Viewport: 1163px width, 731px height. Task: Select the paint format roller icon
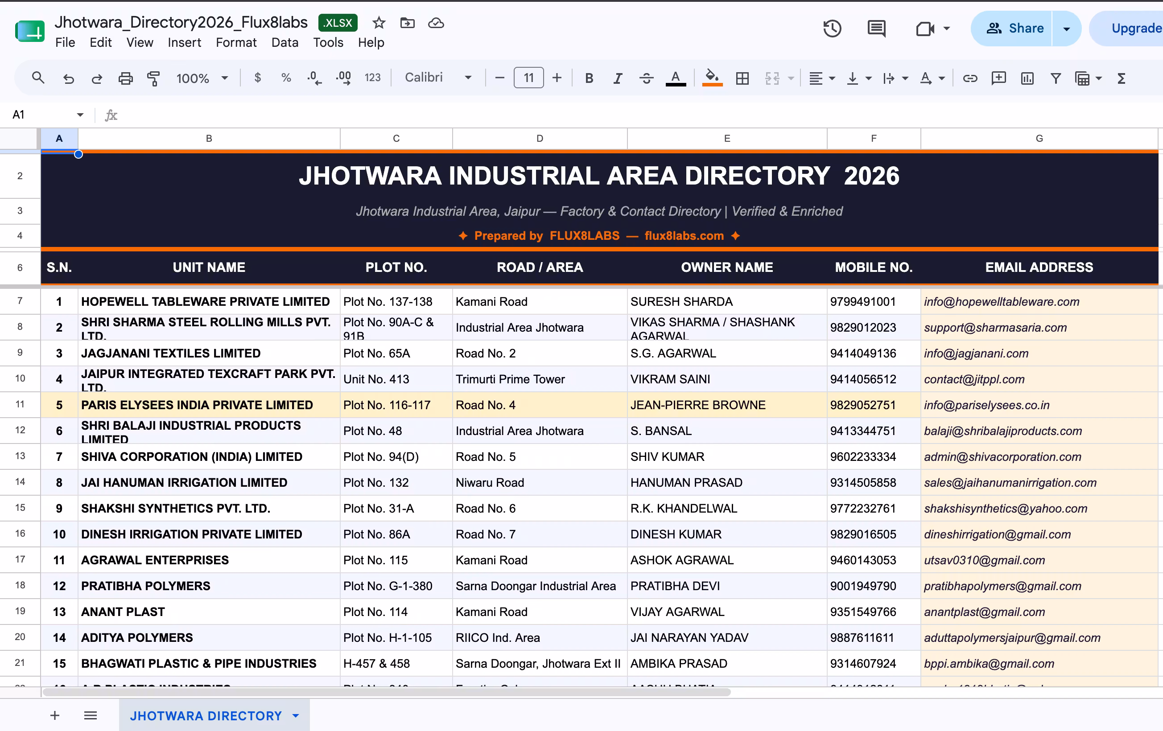pyautogui.click(x=153, y=78)
